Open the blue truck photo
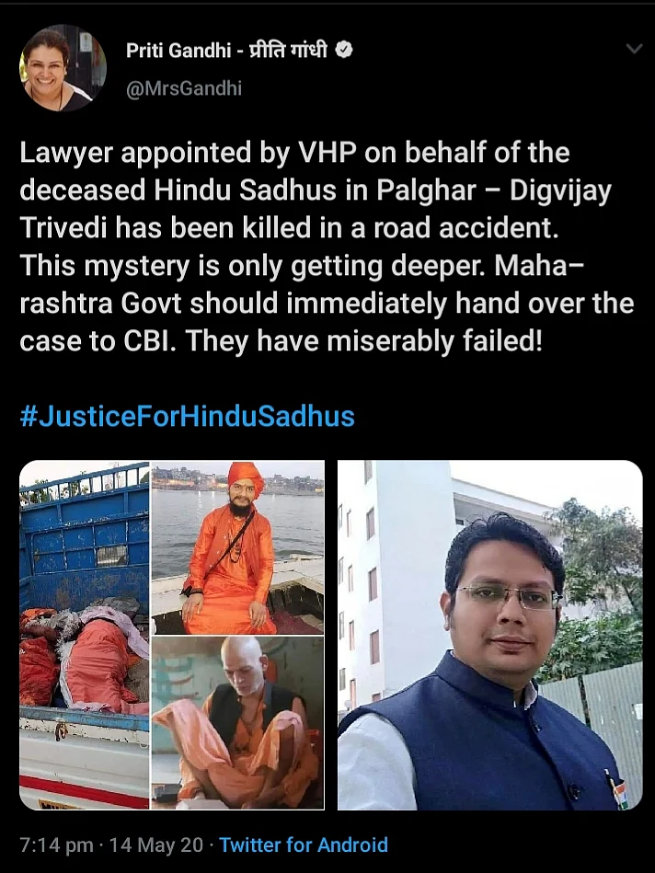This screenshot has width=655, height=873. coord(85,636)
